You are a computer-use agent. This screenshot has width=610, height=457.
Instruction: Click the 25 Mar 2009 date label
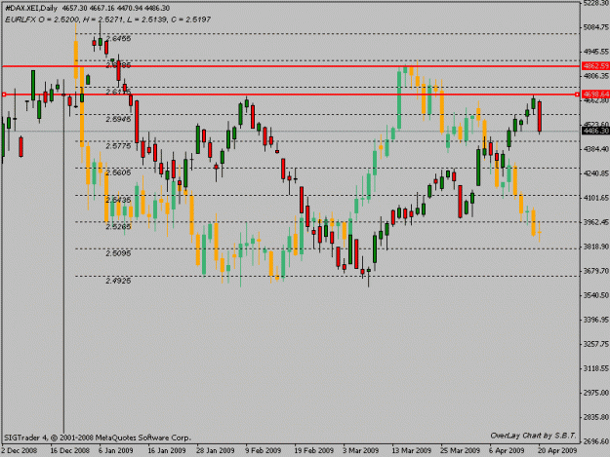(461, 451)
